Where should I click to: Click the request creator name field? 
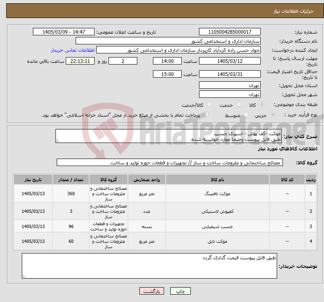(x=178, y=50)
